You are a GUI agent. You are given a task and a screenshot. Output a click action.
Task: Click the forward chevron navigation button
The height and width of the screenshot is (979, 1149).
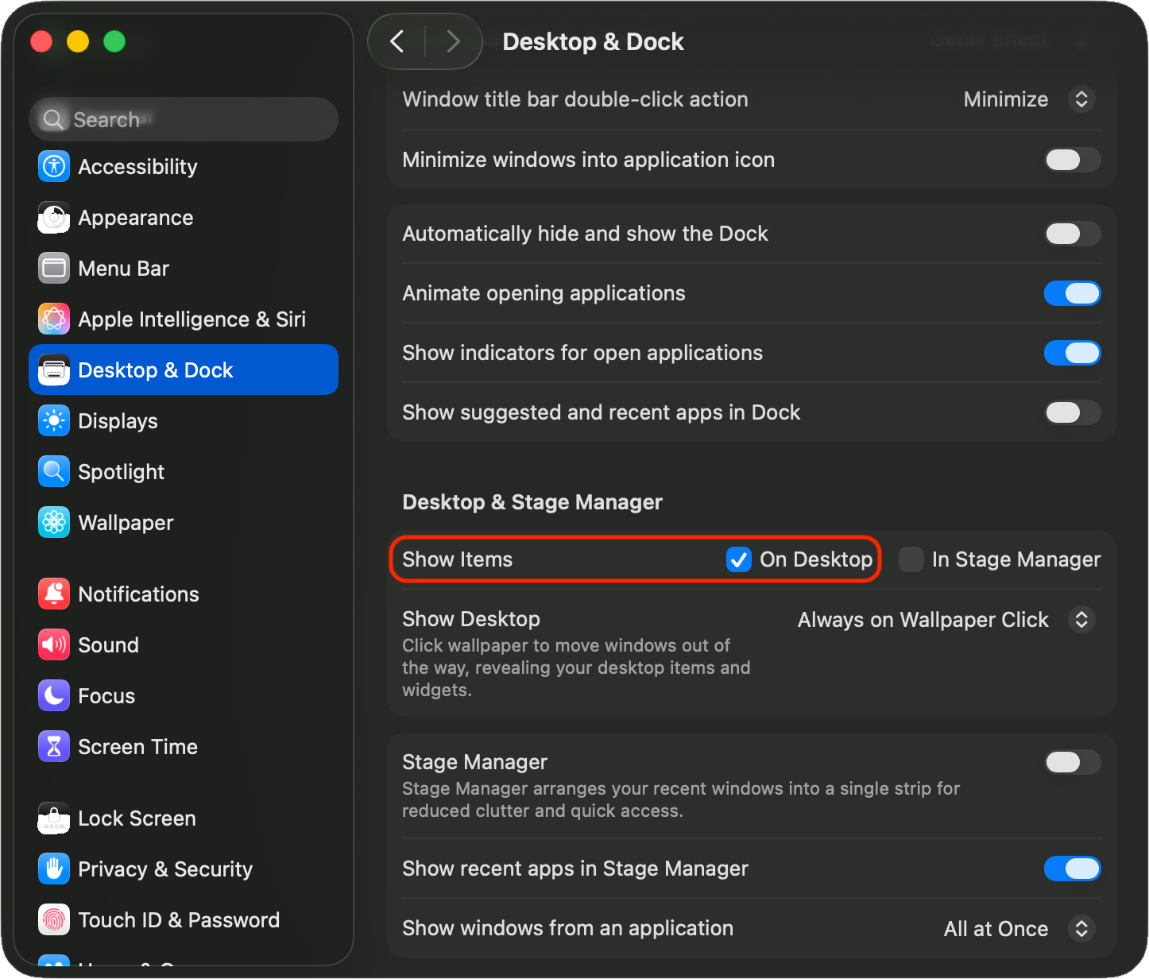pyautogui.click(x=453, y=41)
